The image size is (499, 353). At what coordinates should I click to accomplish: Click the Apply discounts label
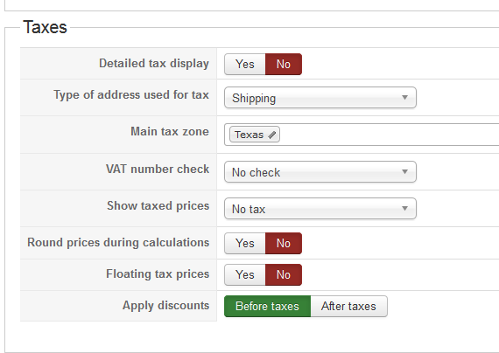pyautogui.click(x=165, y=305)
